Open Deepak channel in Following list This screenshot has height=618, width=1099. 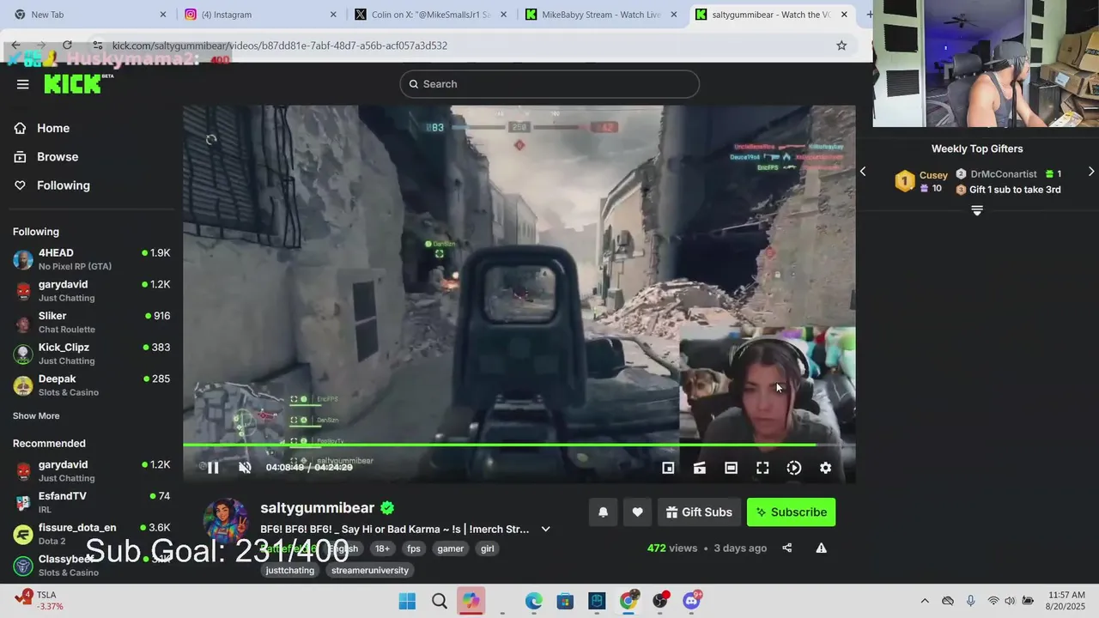(x=91, y=385)
